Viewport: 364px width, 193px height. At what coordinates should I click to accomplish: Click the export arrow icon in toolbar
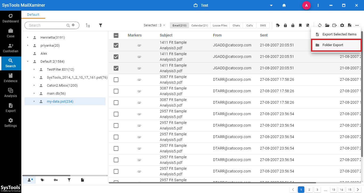click(335, 25)
